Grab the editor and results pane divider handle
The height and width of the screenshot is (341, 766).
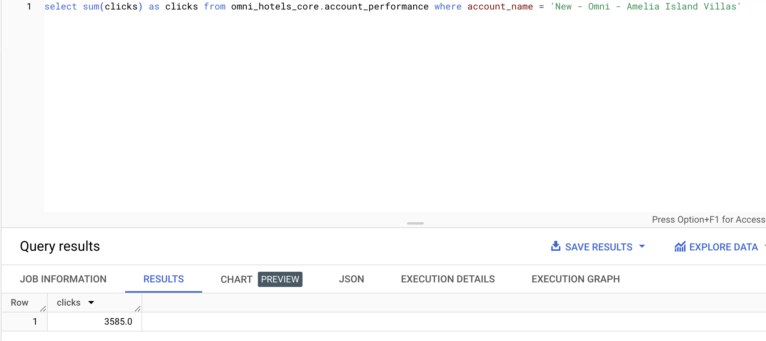[x=415, y=223]
